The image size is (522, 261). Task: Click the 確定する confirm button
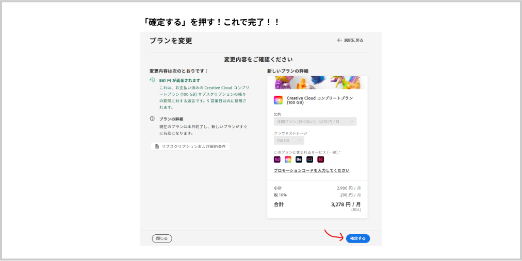coord(358,238)
